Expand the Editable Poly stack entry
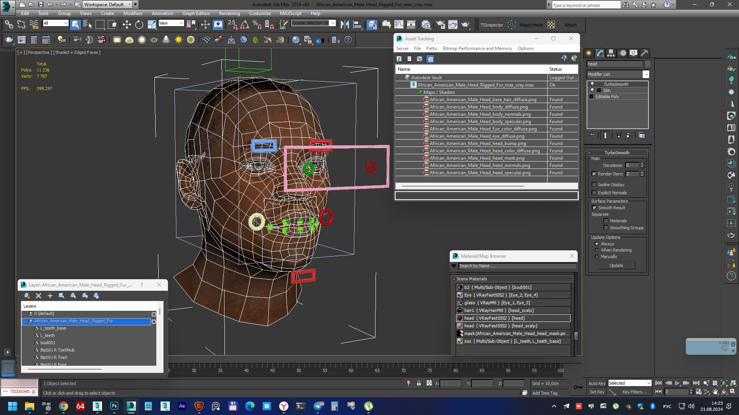739x415 pixels. tap(592, 97)
